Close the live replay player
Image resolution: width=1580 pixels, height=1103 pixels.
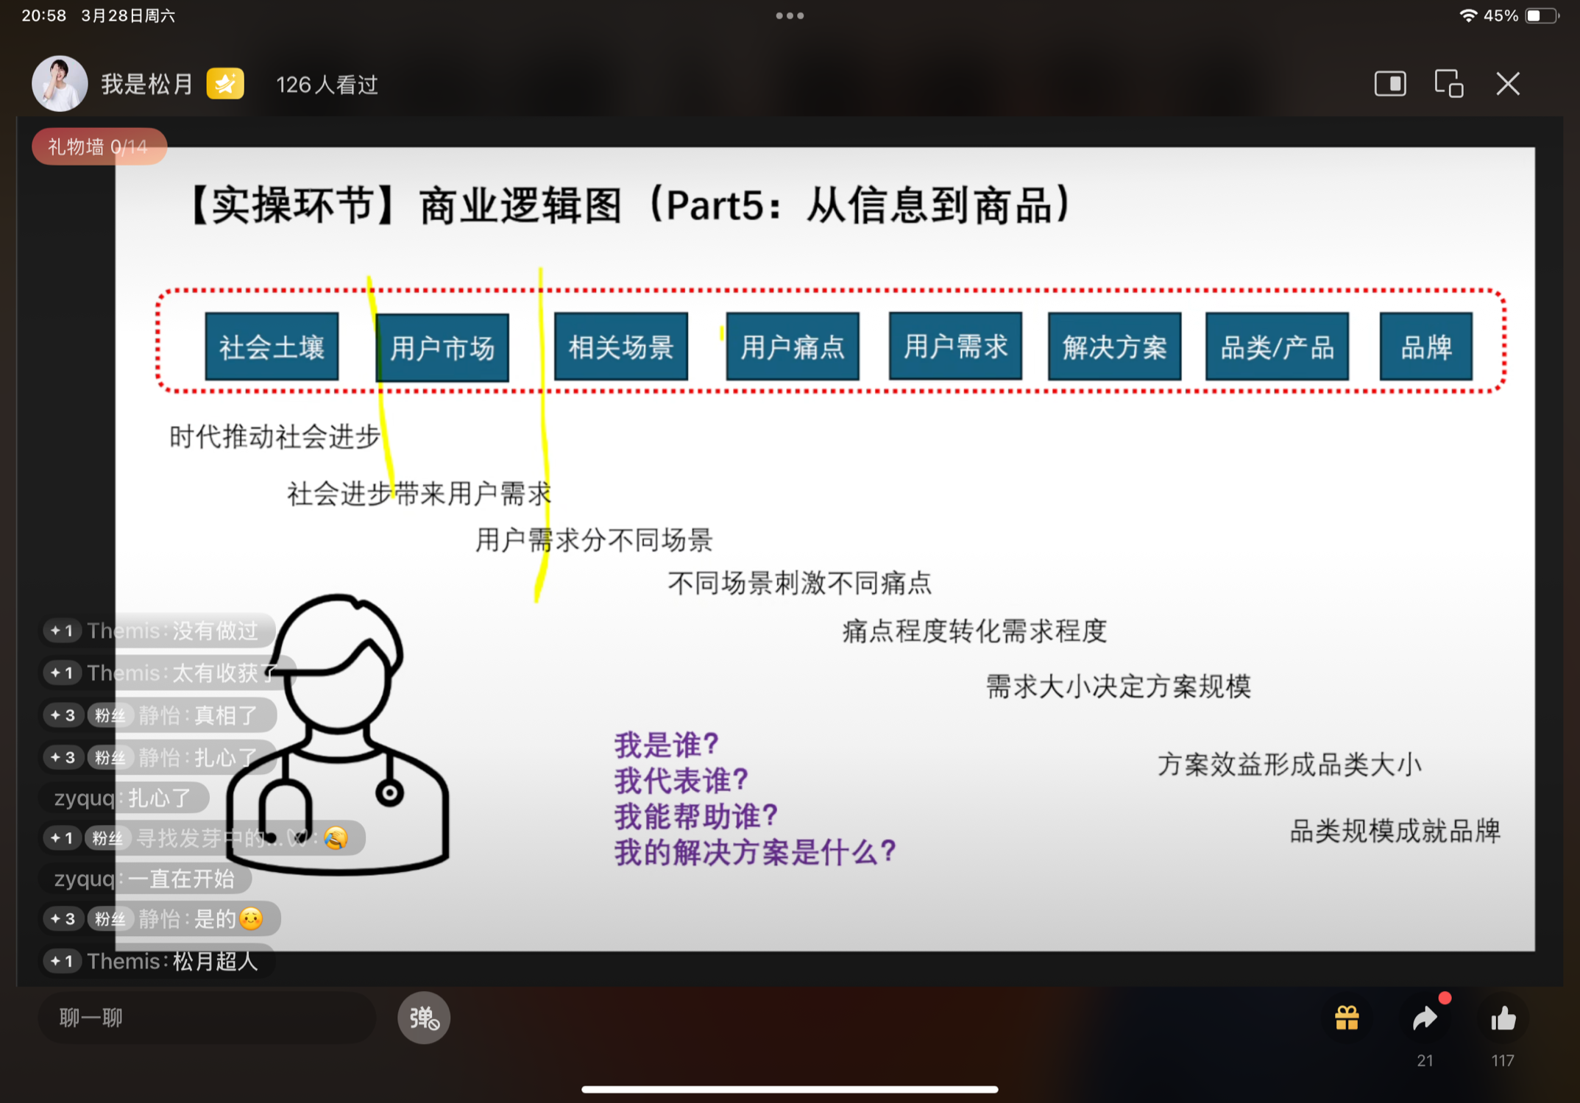click(x=1508, y=84)
